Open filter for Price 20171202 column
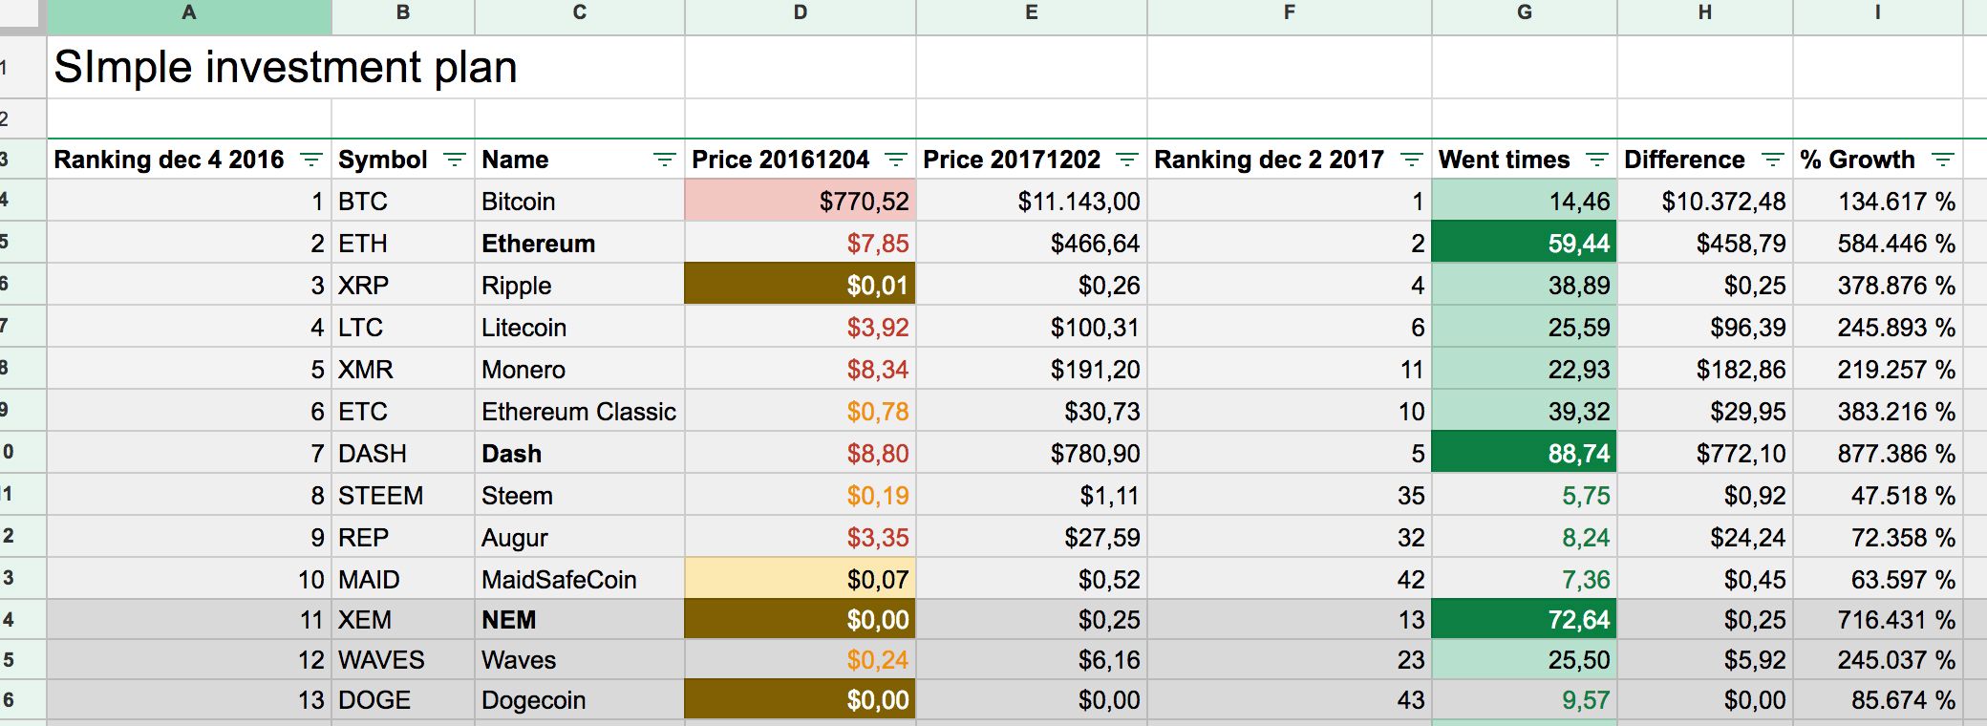Screen dimensions: 1987x726 [x=1126, y=160]
